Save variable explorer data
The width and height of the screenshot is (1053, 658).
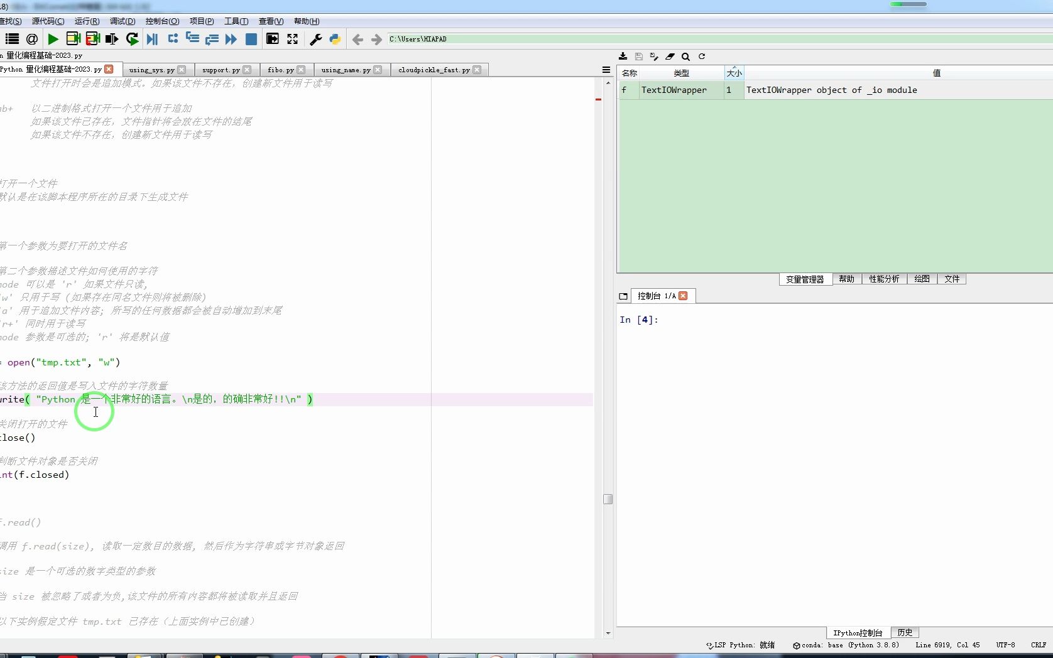[x=638, y=56]
